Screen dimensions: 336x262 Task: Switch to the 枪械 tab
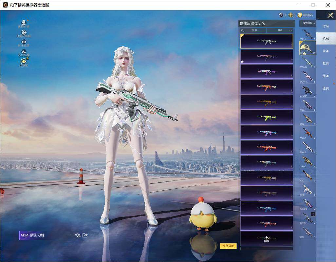point(326,39)
